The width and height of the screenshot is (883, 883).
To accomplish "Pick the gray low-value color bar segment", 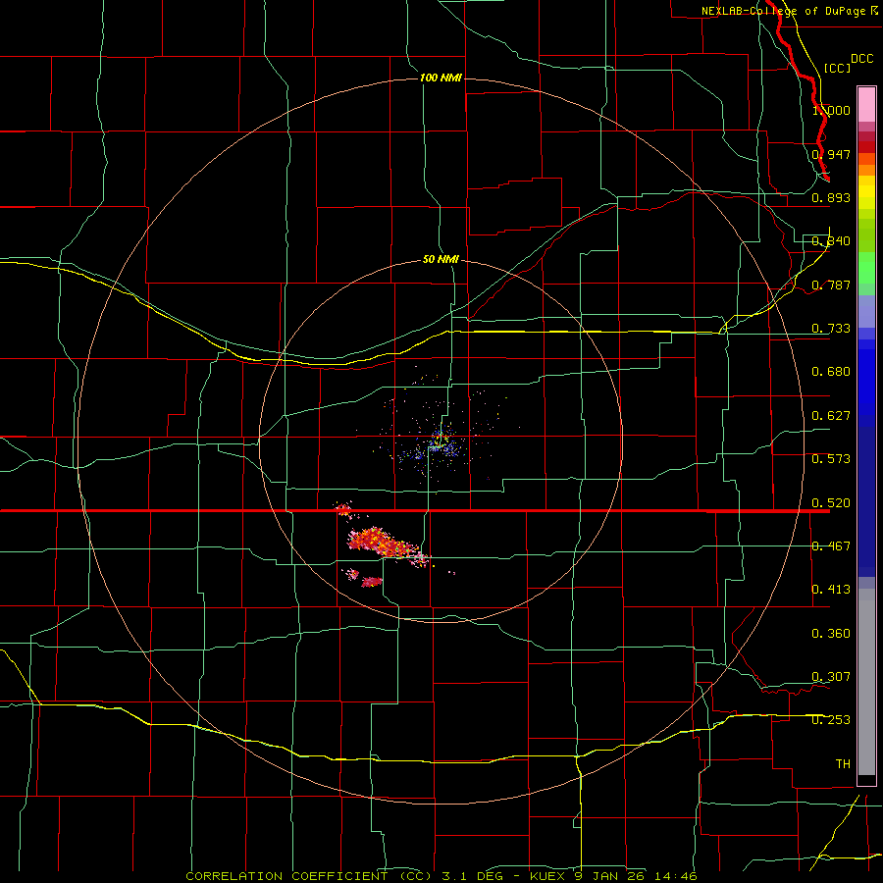I will click(x=866, y=682).
